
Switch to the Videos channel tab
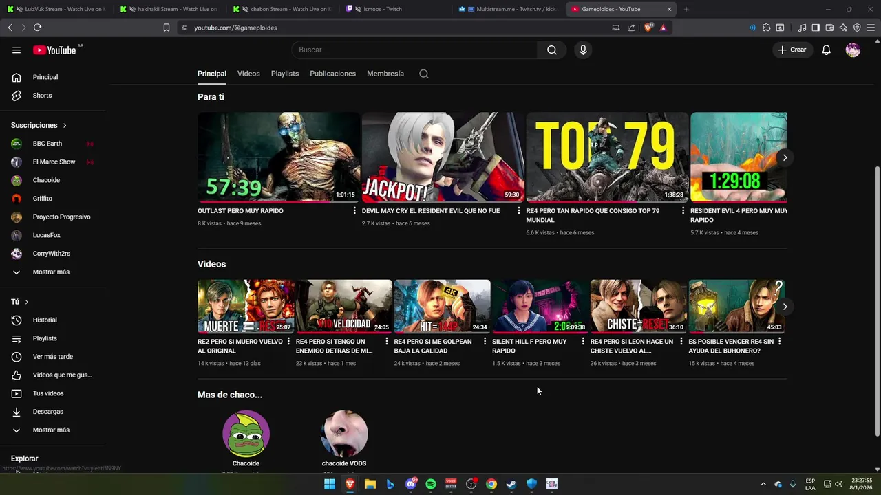[x=248, y=74]
